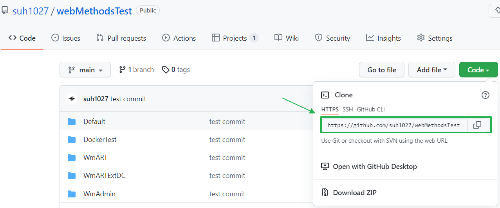
Task: Open the webMethodsTest repository link
Action: pyautogui.click(x=94, y=11)
